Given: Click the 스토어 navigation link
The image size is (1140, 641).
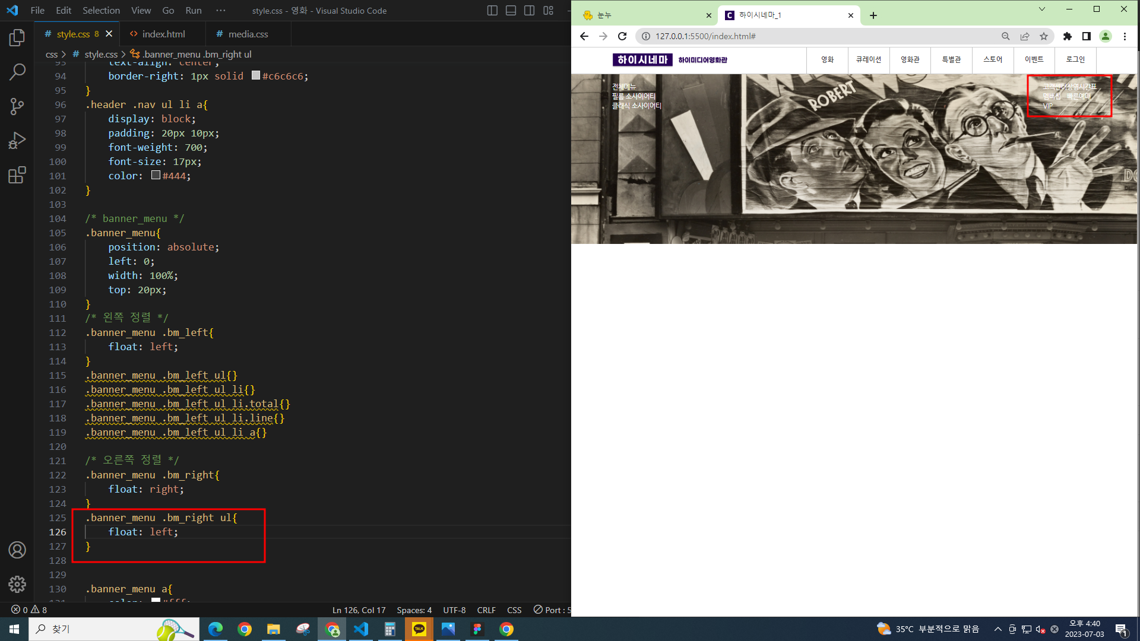Looking at the screenshot, I should 992,59.
